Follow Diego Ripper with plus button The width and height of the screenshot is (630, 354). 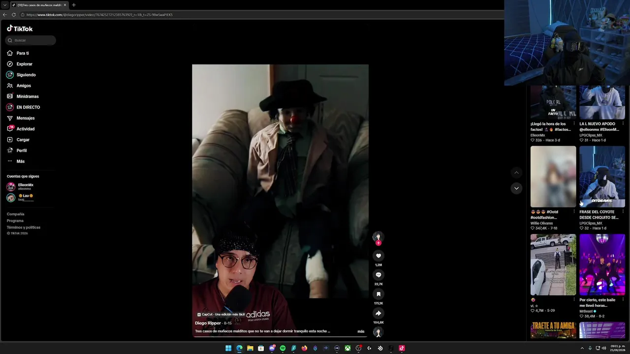378,243
